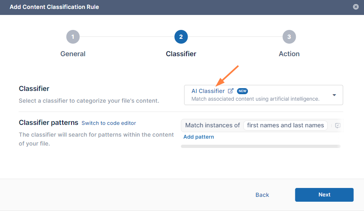Jump to the Action step label
The height and width of the screenshot is (211, 364).
click(289, 54)
